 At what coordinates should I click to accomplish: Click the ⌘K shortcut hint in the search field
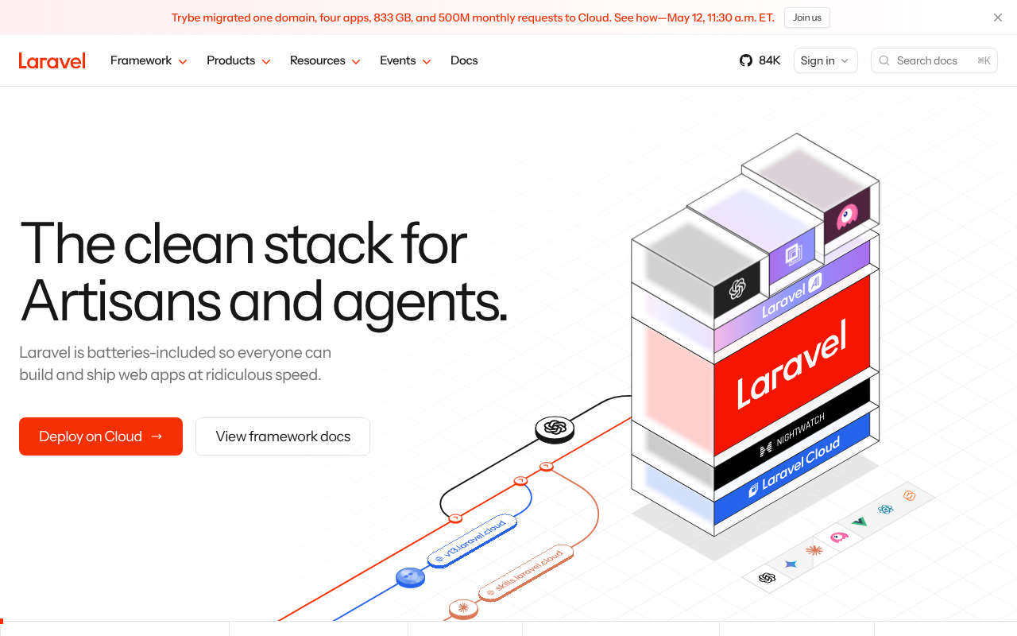984,60
